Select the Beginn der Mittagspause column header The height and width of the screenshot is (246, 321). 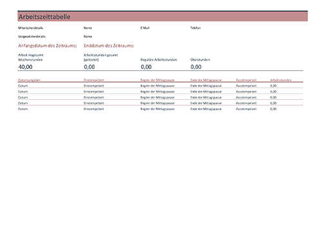(157, 80)
